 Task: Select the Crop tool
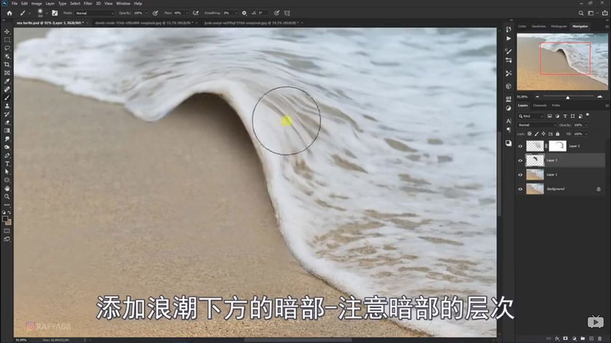point(7,64)
